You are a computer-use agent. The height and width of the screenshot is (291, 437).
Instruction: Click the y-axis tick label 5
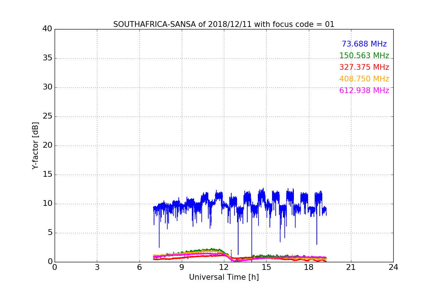coord(50,233)
